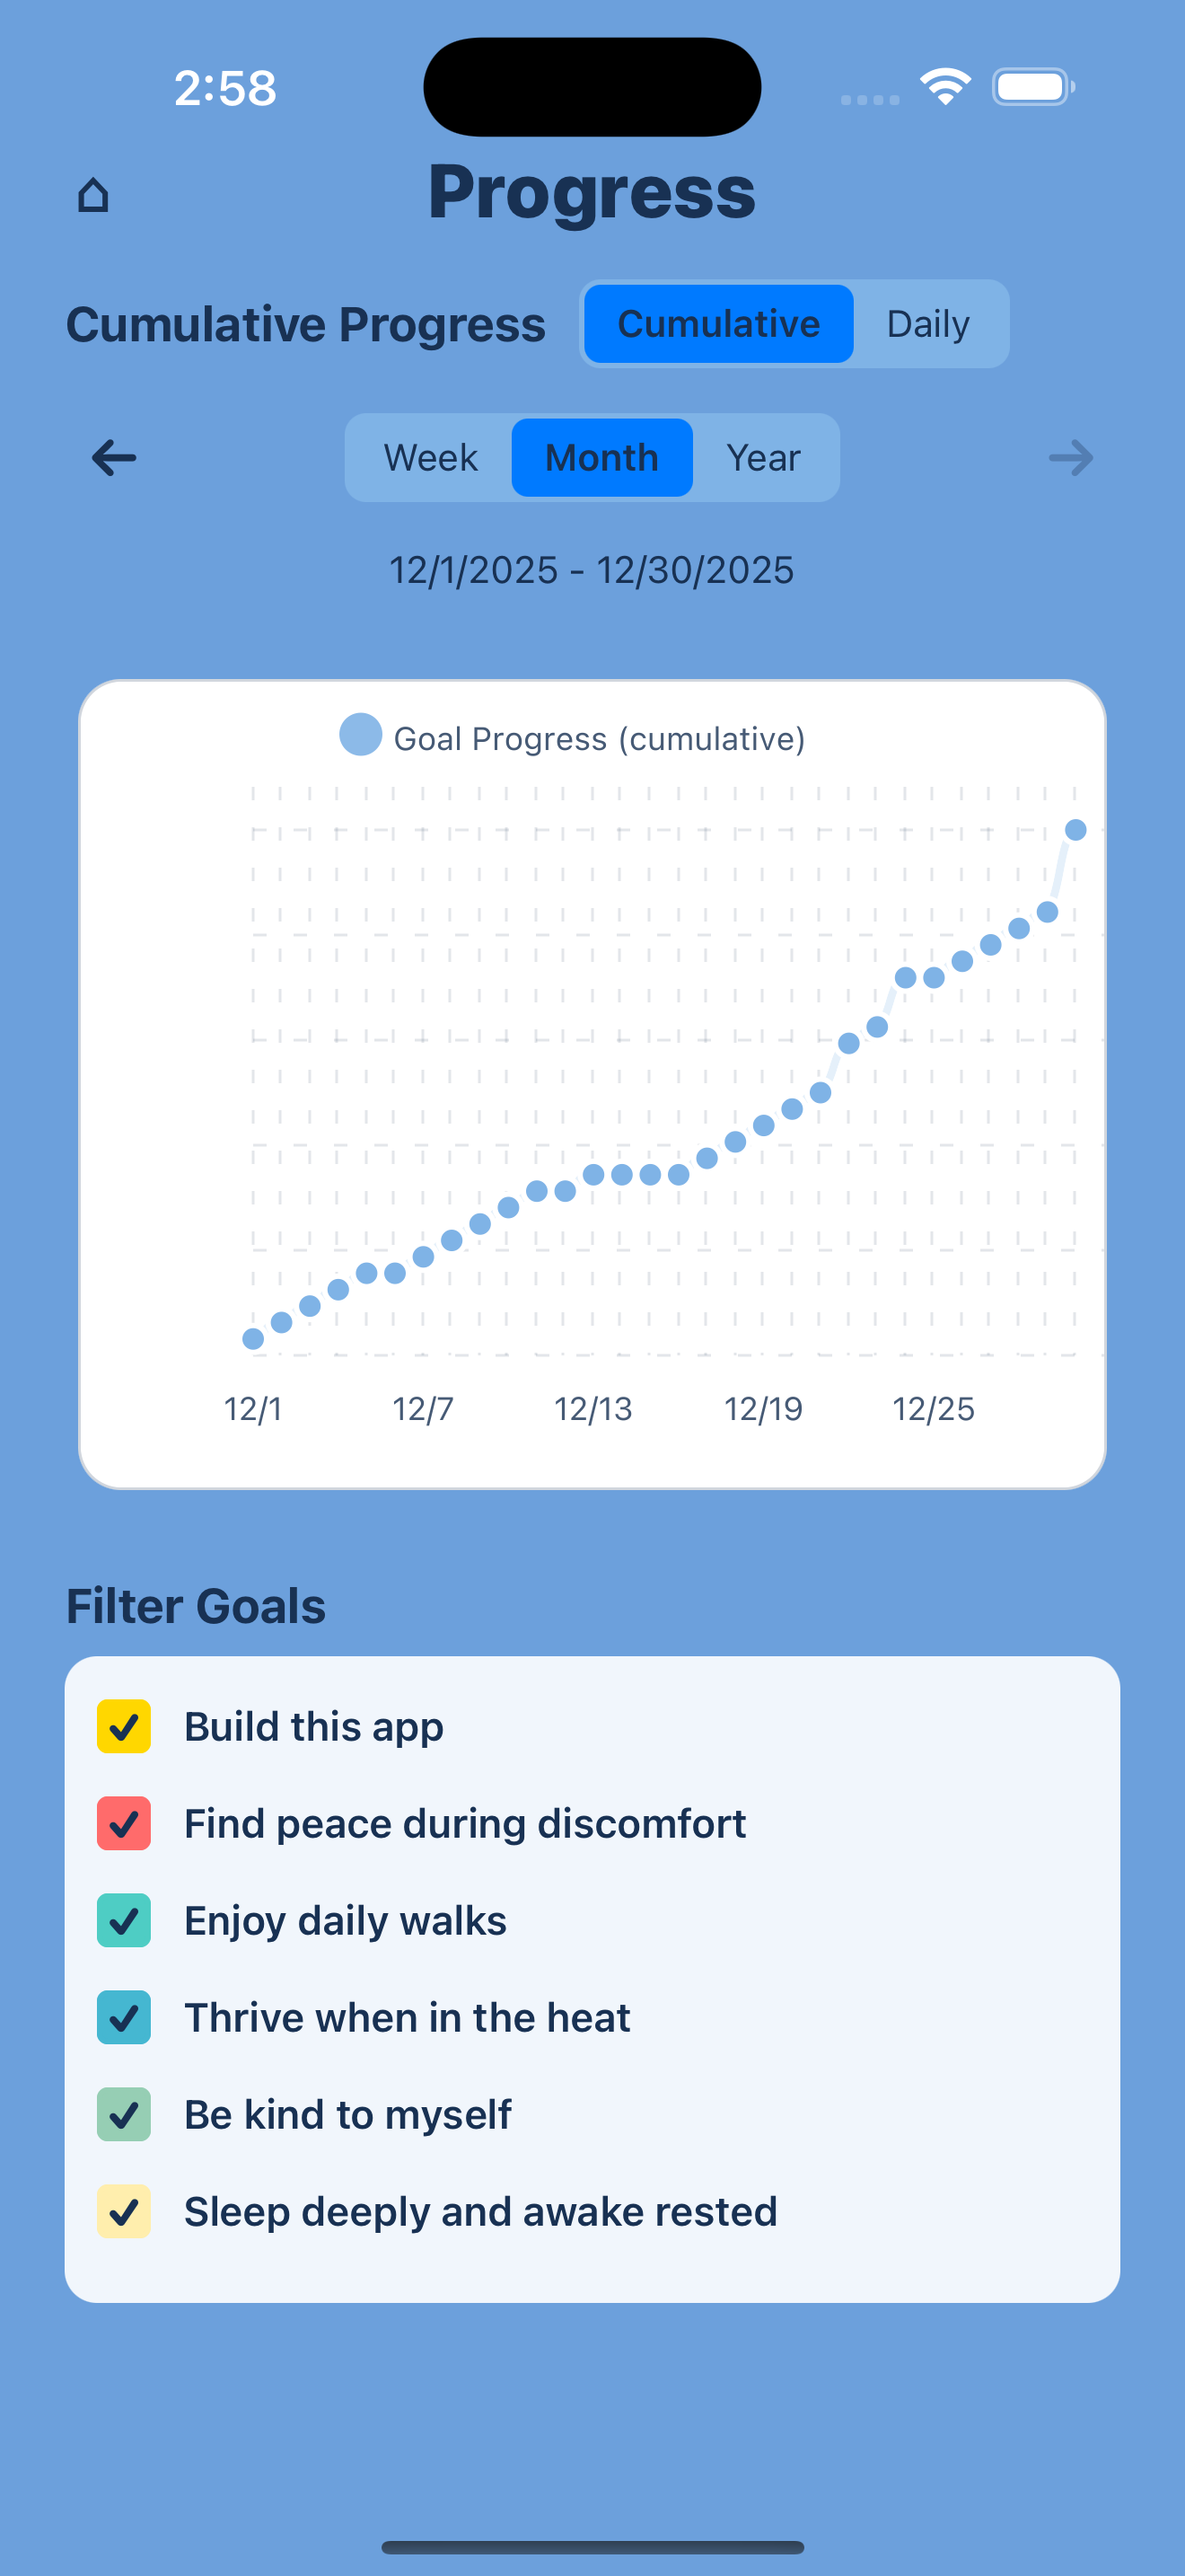Click the Cumulative Progress heading
Screen dimensions: 1185x2576
coord(304,323)
